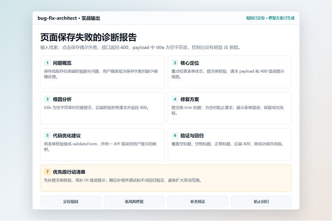Click the 输入线索 description line
332x221 pixels.
coord(140,48)
